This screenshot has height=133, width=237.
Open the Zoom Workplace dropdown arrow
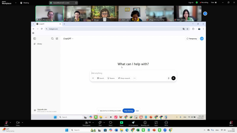click(x=16, y=3)
